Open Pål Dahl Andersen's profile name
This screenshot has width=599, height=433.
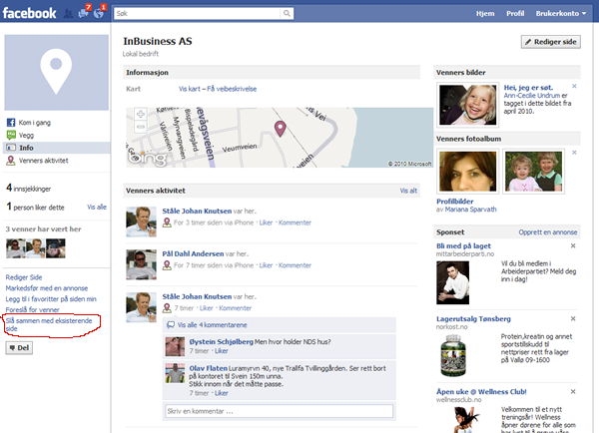193,253
